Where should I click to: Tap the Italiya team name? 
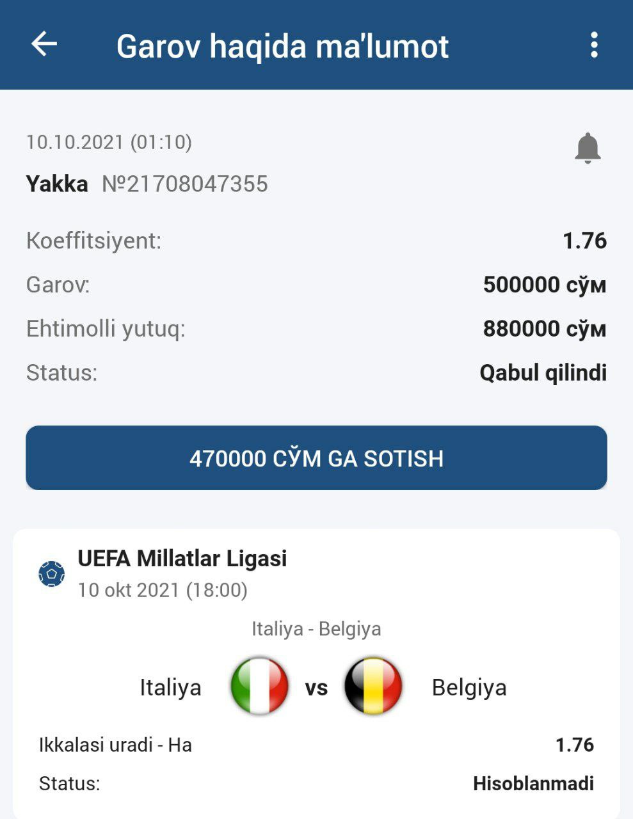tap(170, 688)
